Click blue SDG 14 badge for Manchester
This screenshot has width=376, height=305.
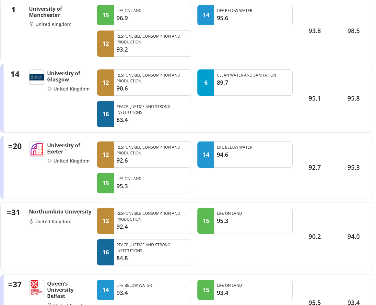click(206, 15)
